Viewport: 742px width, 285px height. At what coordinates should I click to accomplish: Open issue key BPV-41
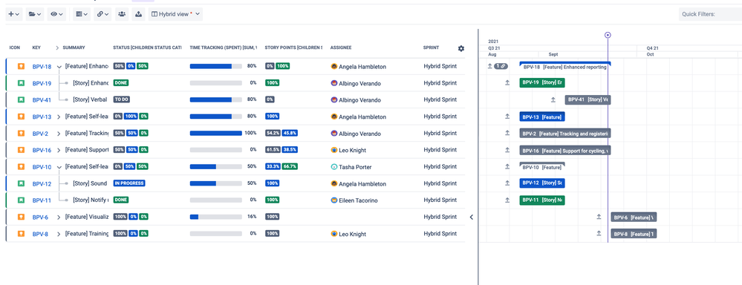[42, 100]
